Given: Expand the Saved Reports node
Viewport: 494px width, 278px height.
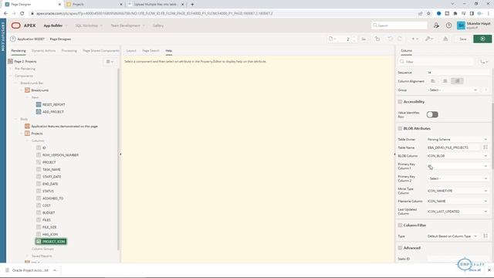Looking at the screenshot, I should 28,256.
